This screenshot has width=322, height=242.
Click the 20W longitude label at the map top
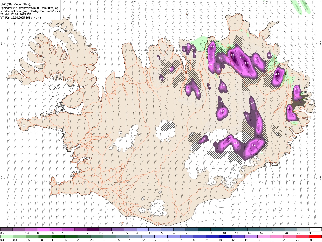pyautogui.click(x=134, y=1)
